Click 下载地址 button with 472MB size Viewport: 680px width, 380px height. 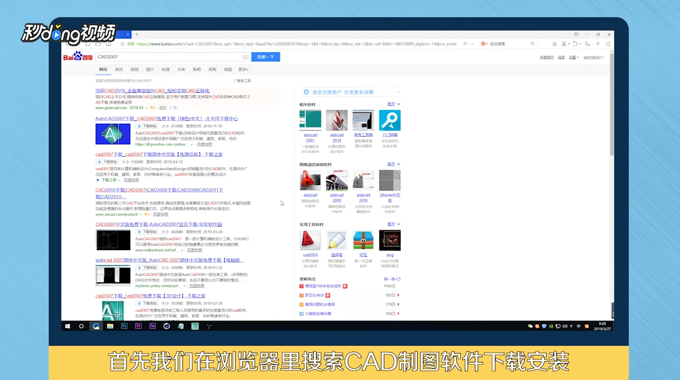(147, 126)
